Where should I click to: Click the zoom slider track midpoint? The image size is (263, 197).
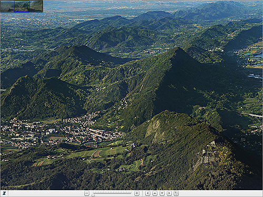coord(112,193)
